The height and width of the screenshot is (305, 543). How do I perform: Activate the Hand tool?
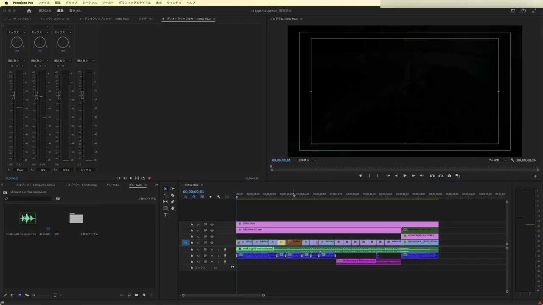tap(173, 208)
